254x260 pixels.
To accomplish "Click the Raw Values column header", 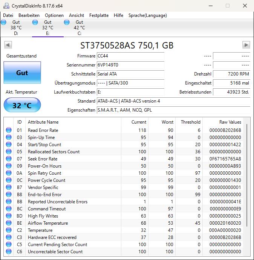I will click(x=223, y=122).
